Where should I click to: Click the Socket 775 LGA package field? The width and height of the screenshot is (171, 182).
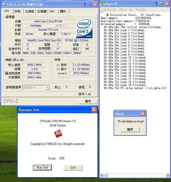tap(48, 30)
